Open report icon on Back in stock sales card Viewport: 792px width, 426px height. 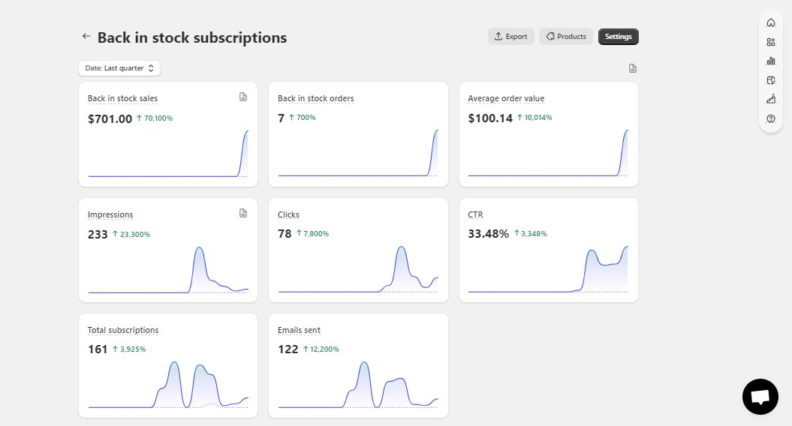243,97
